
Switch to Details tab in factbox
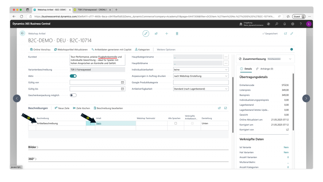(246, 69)
